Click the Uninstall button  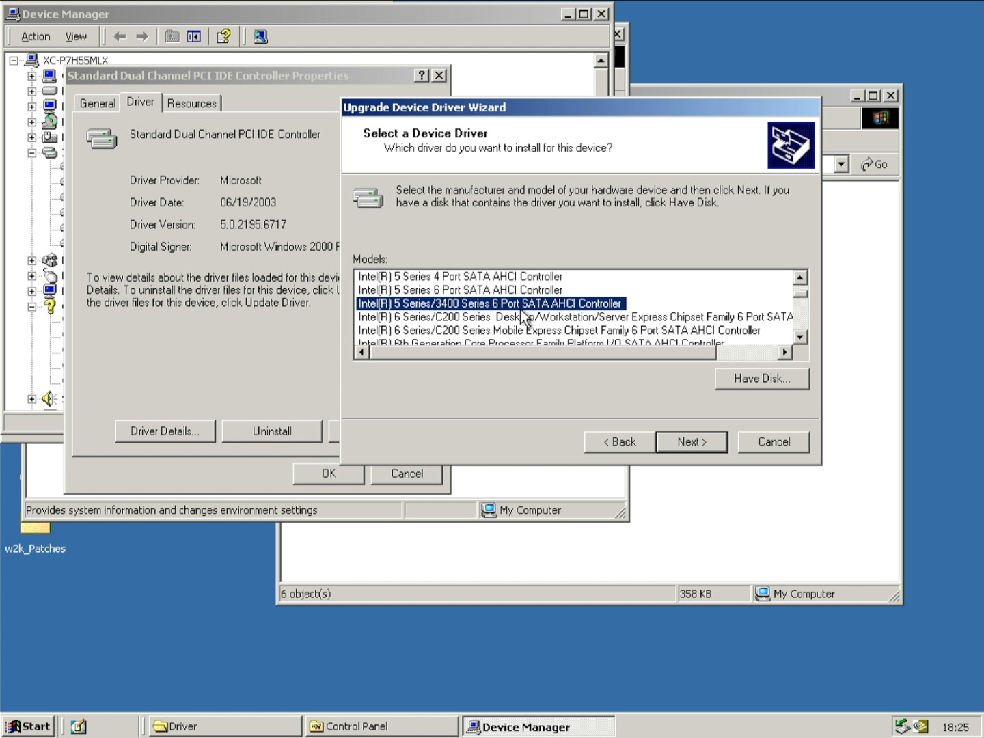(272, 431)
